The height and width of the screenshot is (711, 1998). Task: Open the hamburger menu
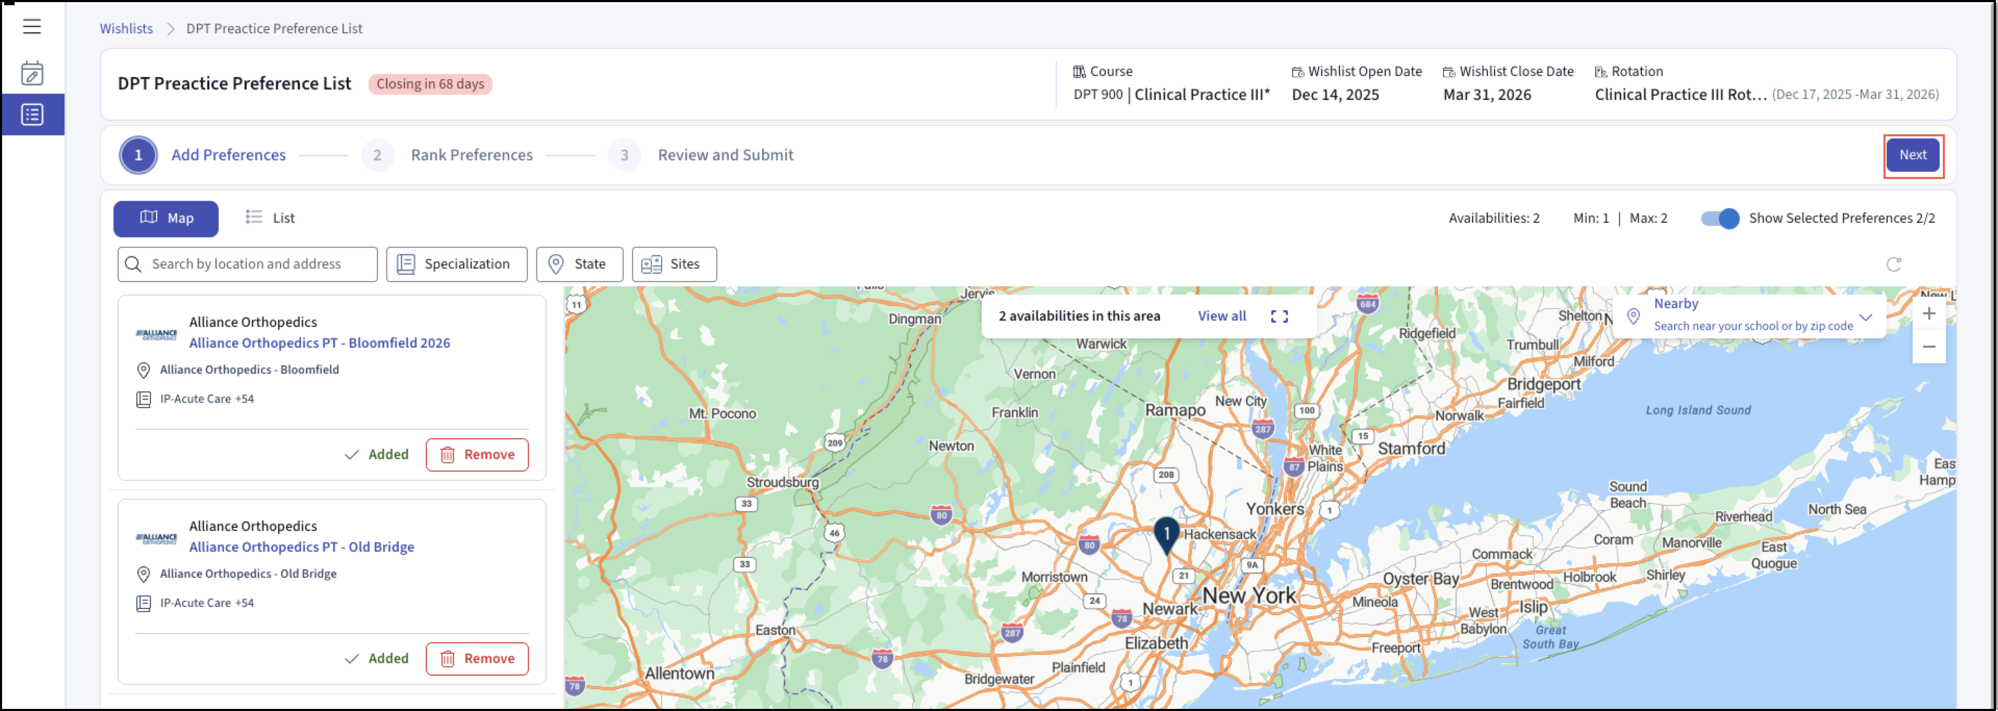pyautogui.click(x=32, y=27)
